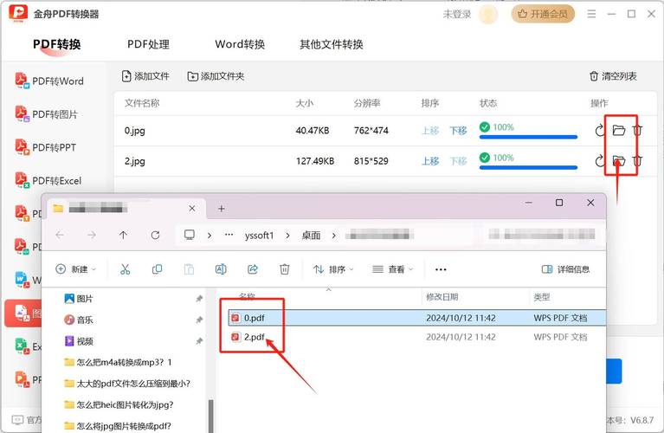The image size is (664, 433).
Task: Switch to the PDF转换 tab
Action: point(57,44)
